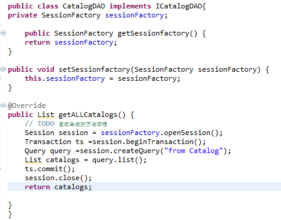Click the underlined List return type warning

[x=46, y=115]
